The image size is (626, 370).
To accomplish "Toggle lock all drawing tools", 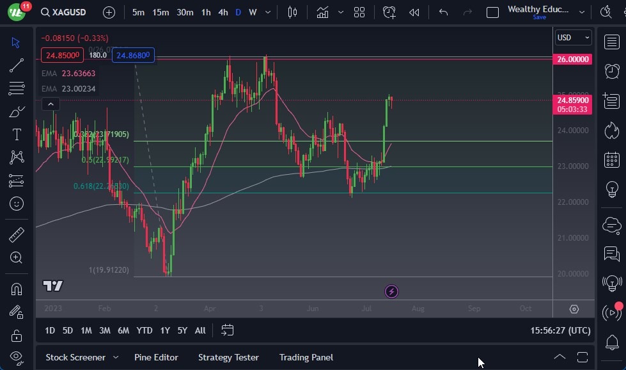I will [17, 335].
